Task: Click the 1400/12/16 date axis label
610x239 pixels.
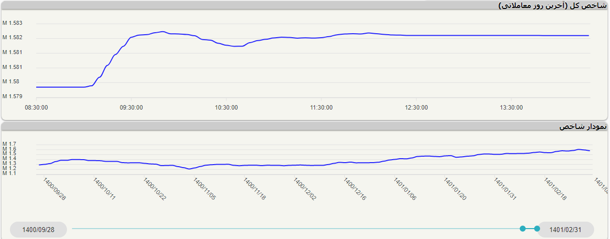Action: pos(355,189)
